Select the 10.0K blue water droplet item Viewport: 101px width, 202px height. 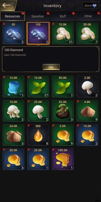(13, 87)
